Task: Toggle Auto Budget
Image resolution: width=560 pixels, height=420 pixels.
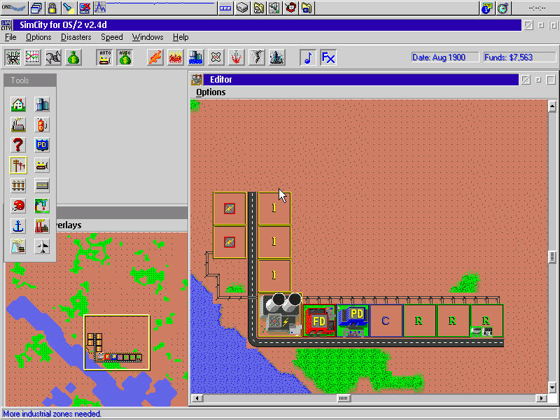Action: (x=125, y=57)
